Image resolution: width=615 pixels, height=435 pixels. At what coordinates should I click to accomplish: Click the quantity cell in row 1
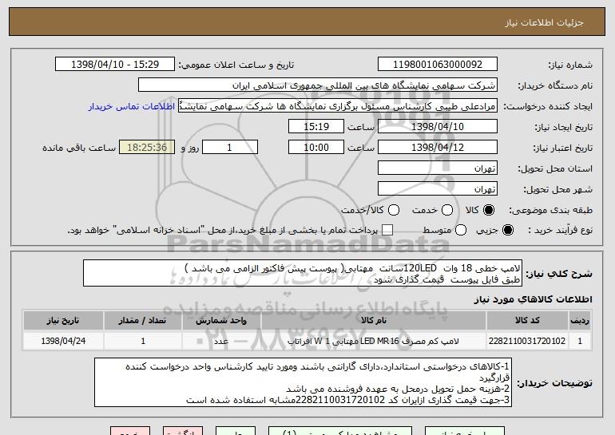coord(143,341)
